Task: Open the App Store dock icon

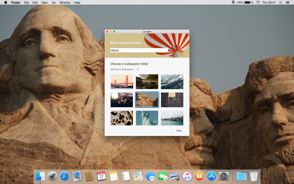Action: click(x=211, y=176)
